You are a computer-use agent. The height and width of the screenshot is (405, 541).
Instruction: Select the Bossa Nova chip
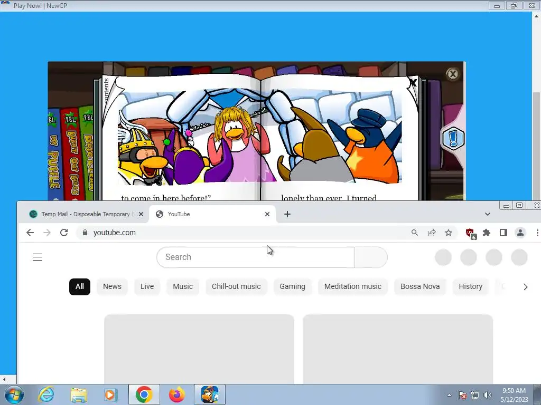pyautogui.click(x=420, y=286)
